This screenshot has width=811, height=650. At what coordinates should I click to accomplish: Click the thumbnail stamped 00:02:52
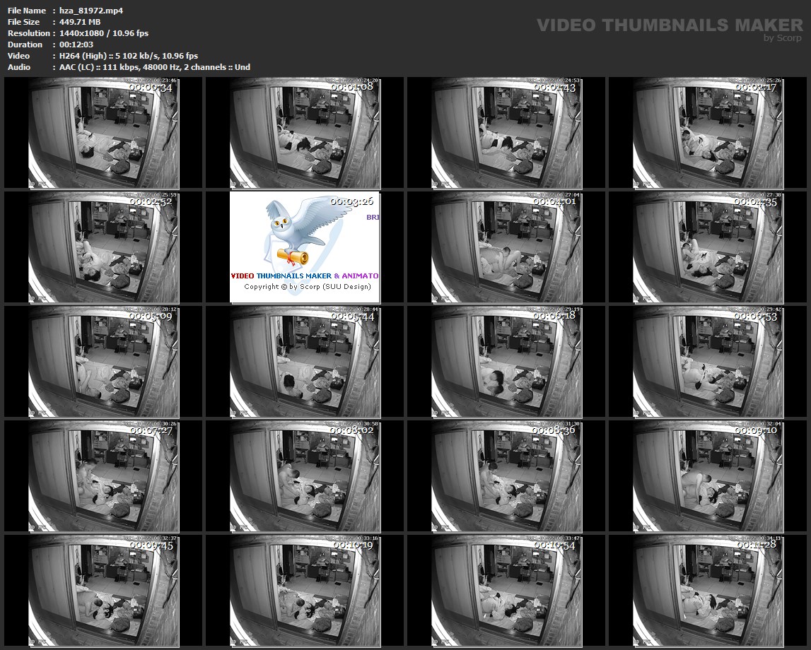click(x=103, y=247)
